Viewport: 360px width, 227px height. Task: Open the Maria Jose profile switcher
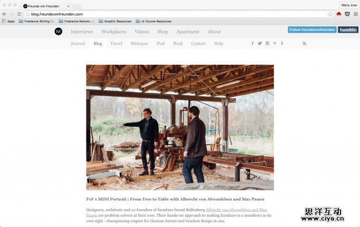348,5
